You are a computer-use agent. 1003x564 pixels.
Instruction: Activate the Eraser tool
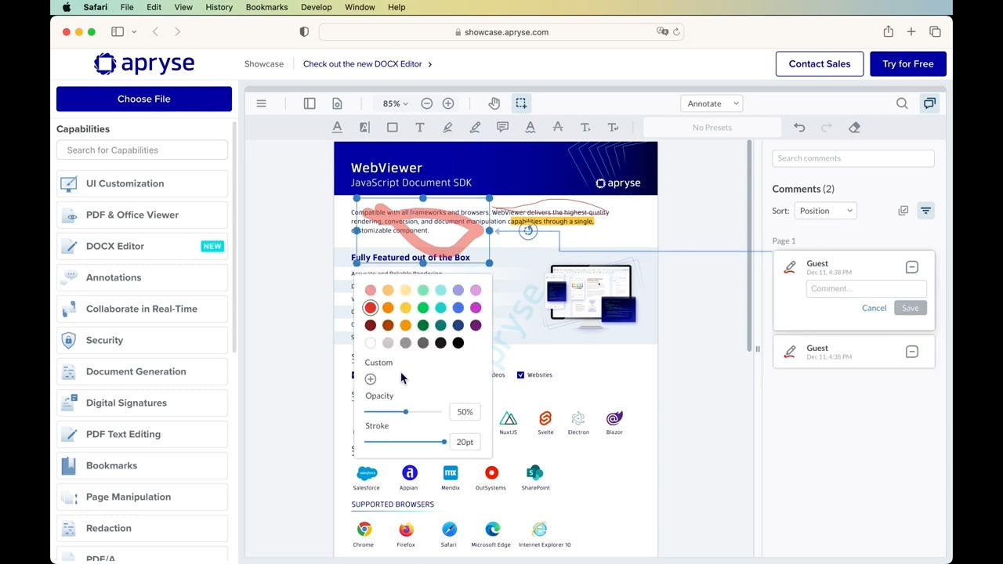click(x=854, y=127)
